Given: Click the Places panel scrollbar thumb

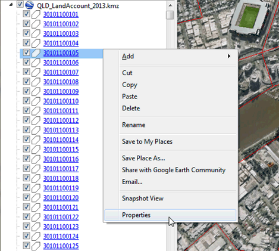Looking at the screenshot, I should click(170, 15).
